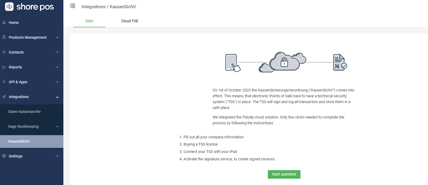The height and width of the screenshot is (185, 428).
Task: Click the Settings gear icon
Action: coord(4,156)
